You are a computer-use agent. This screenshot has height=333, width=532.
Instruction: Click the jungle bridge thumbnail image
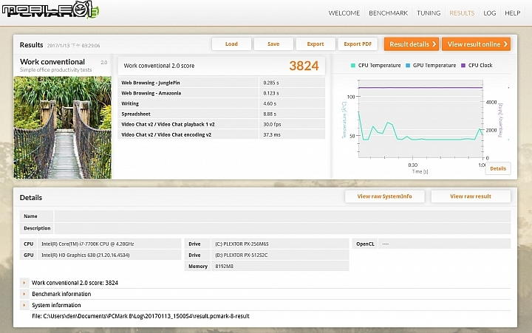62,128
